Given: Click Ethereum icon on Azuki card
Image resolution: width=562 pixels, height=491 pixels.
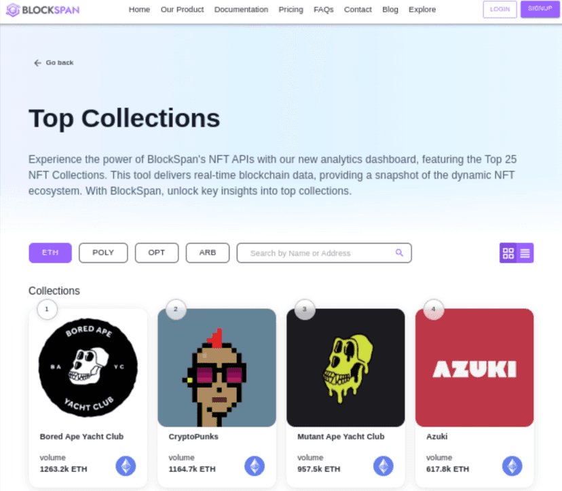Looking at the screenshot, I should [512, 466].
